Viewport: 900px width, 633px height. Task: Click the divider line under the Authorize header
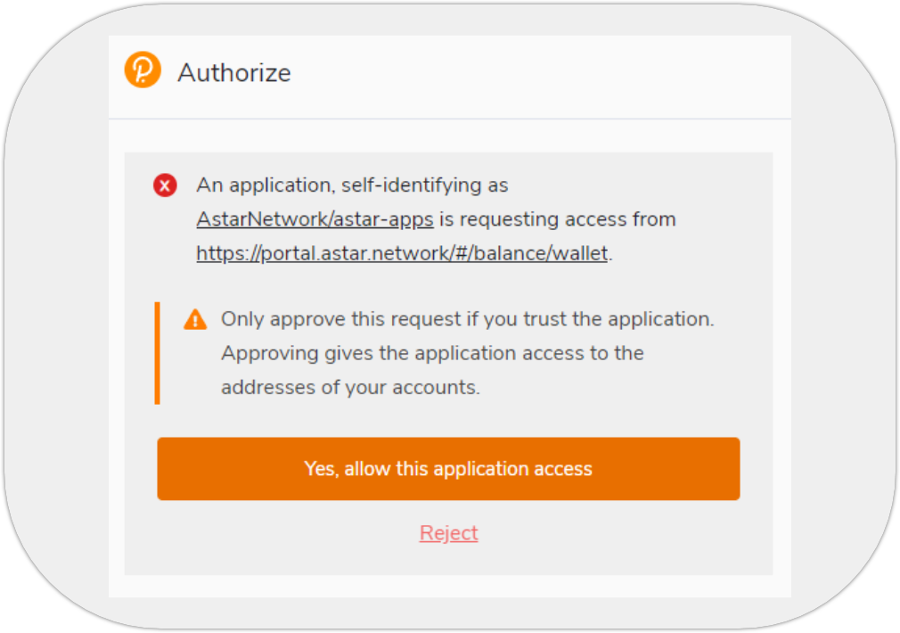[450, 119]
